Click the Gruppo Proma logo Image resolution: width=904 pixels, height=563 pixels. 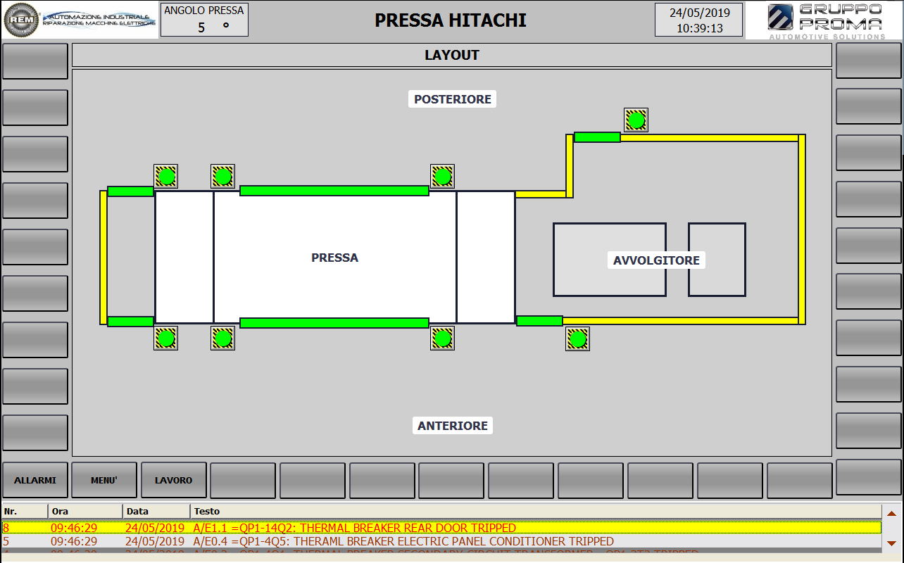824,20
